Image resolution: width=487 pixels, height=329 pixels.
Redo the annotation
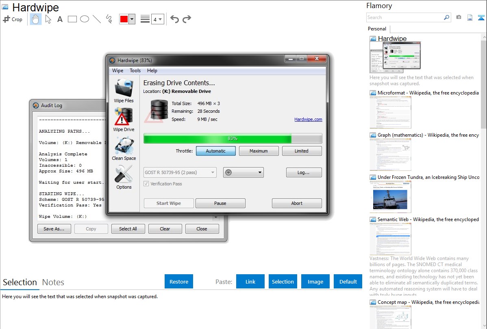(x=187, y=19)
